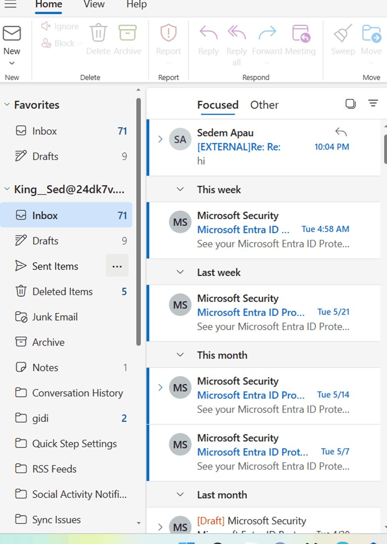
Task: Open Sent Items more options
Action: pyautogui.click(x=117, y=266)
